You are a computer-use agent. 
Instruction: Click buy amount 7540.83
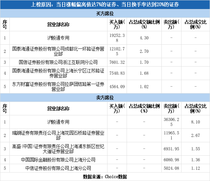117,73
